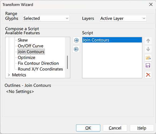Click the Cancel button
The width and height of the screenshot is (156, 134).
[x=115, y=128]
